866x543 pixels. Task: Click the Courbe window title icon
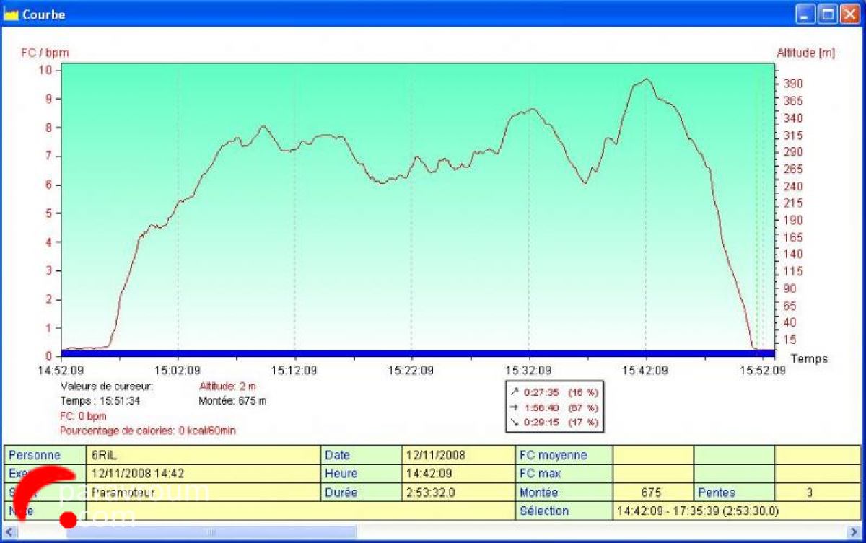(11, 14)
